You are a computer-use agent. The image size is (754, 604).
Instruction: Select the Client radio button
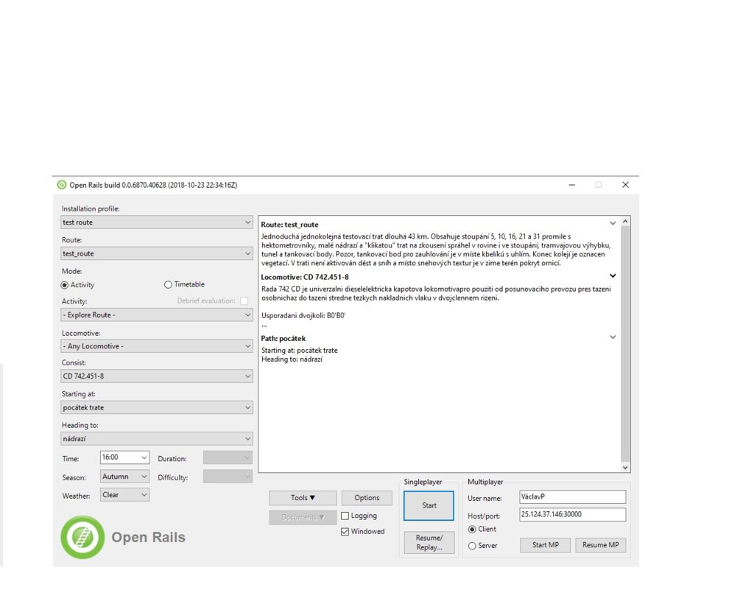pos(472,529)
